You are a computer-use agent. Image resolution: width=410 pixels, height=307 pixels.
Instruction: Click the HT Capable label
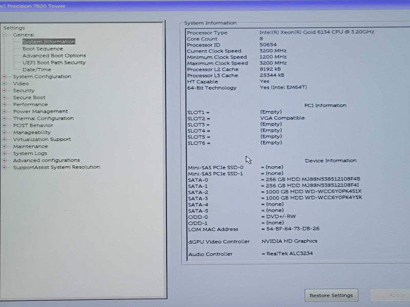pos(202,82)
